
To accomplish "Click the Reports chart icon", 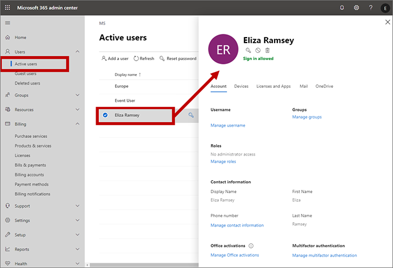I will click(x=8, y=249).
